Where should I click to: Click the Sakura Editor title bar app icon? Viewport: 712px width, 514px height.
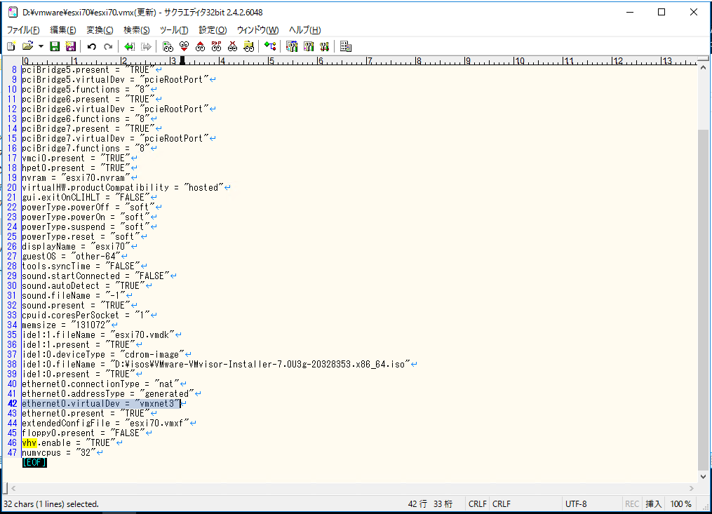13,12
